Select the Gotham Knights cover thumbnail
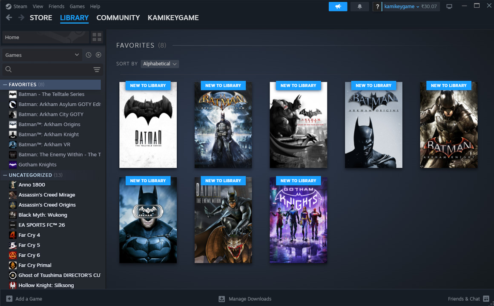The height and width of the screenshot is (306, 494). pos(298,220)
